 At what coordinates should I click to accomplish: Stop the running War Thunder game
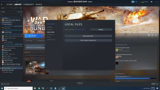click(x=32, y=36)
